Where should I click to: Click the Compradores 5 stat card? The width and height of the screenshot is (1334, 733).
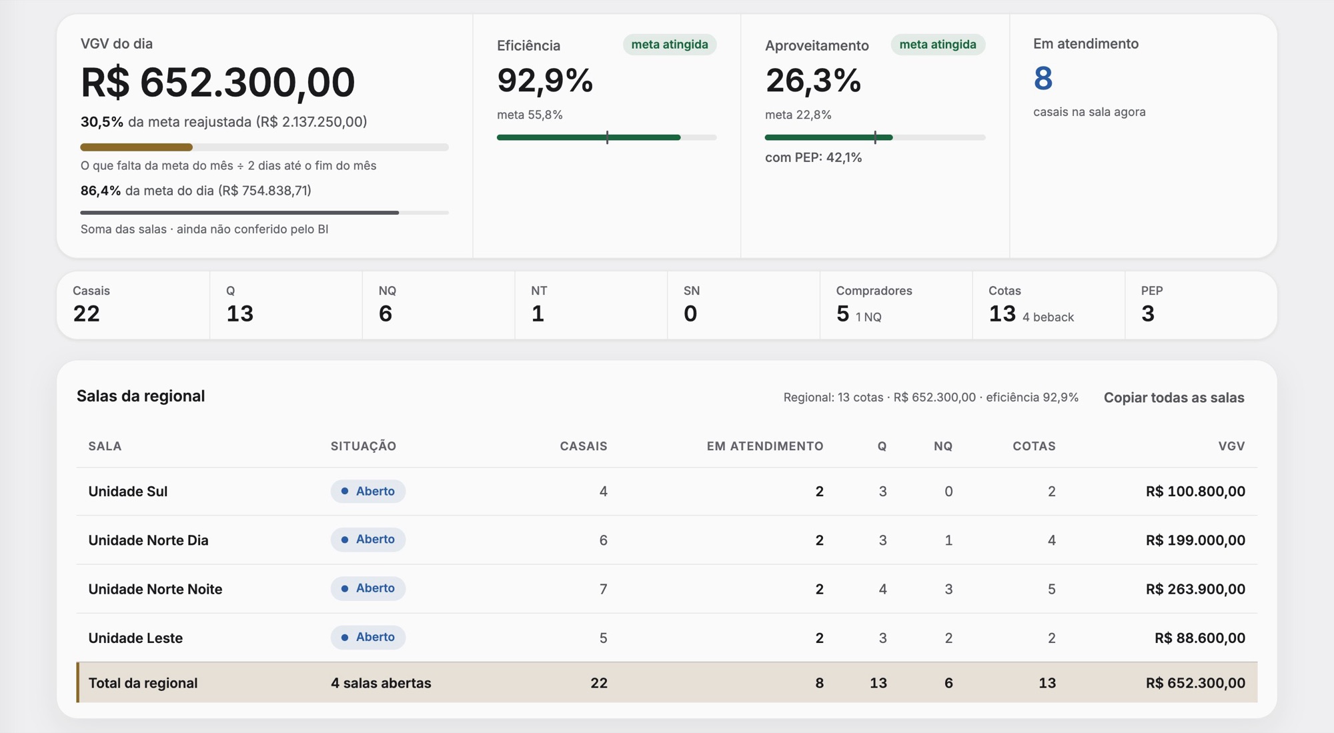click(896, 305)
